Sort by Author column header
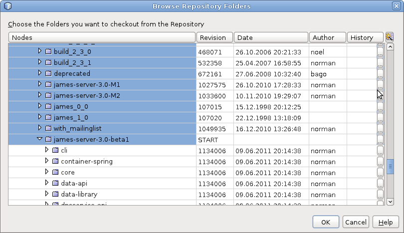This screenshot has width=404, height=233. pos(328,37)
